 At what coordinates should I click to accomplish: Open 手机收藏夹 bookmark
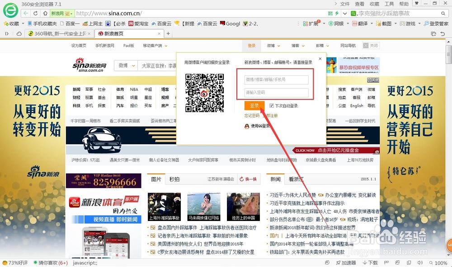click(x=42, y=23)
